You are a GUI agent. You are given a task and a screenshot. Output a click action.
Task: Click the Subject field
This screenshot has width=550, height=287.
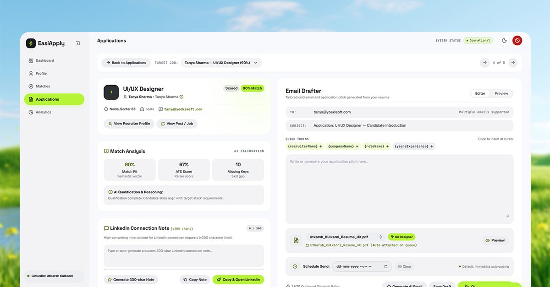399,125
